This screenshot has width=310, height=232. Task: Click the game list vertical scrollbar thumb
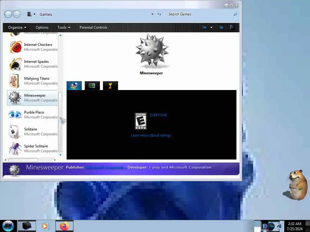click(60, 122)
